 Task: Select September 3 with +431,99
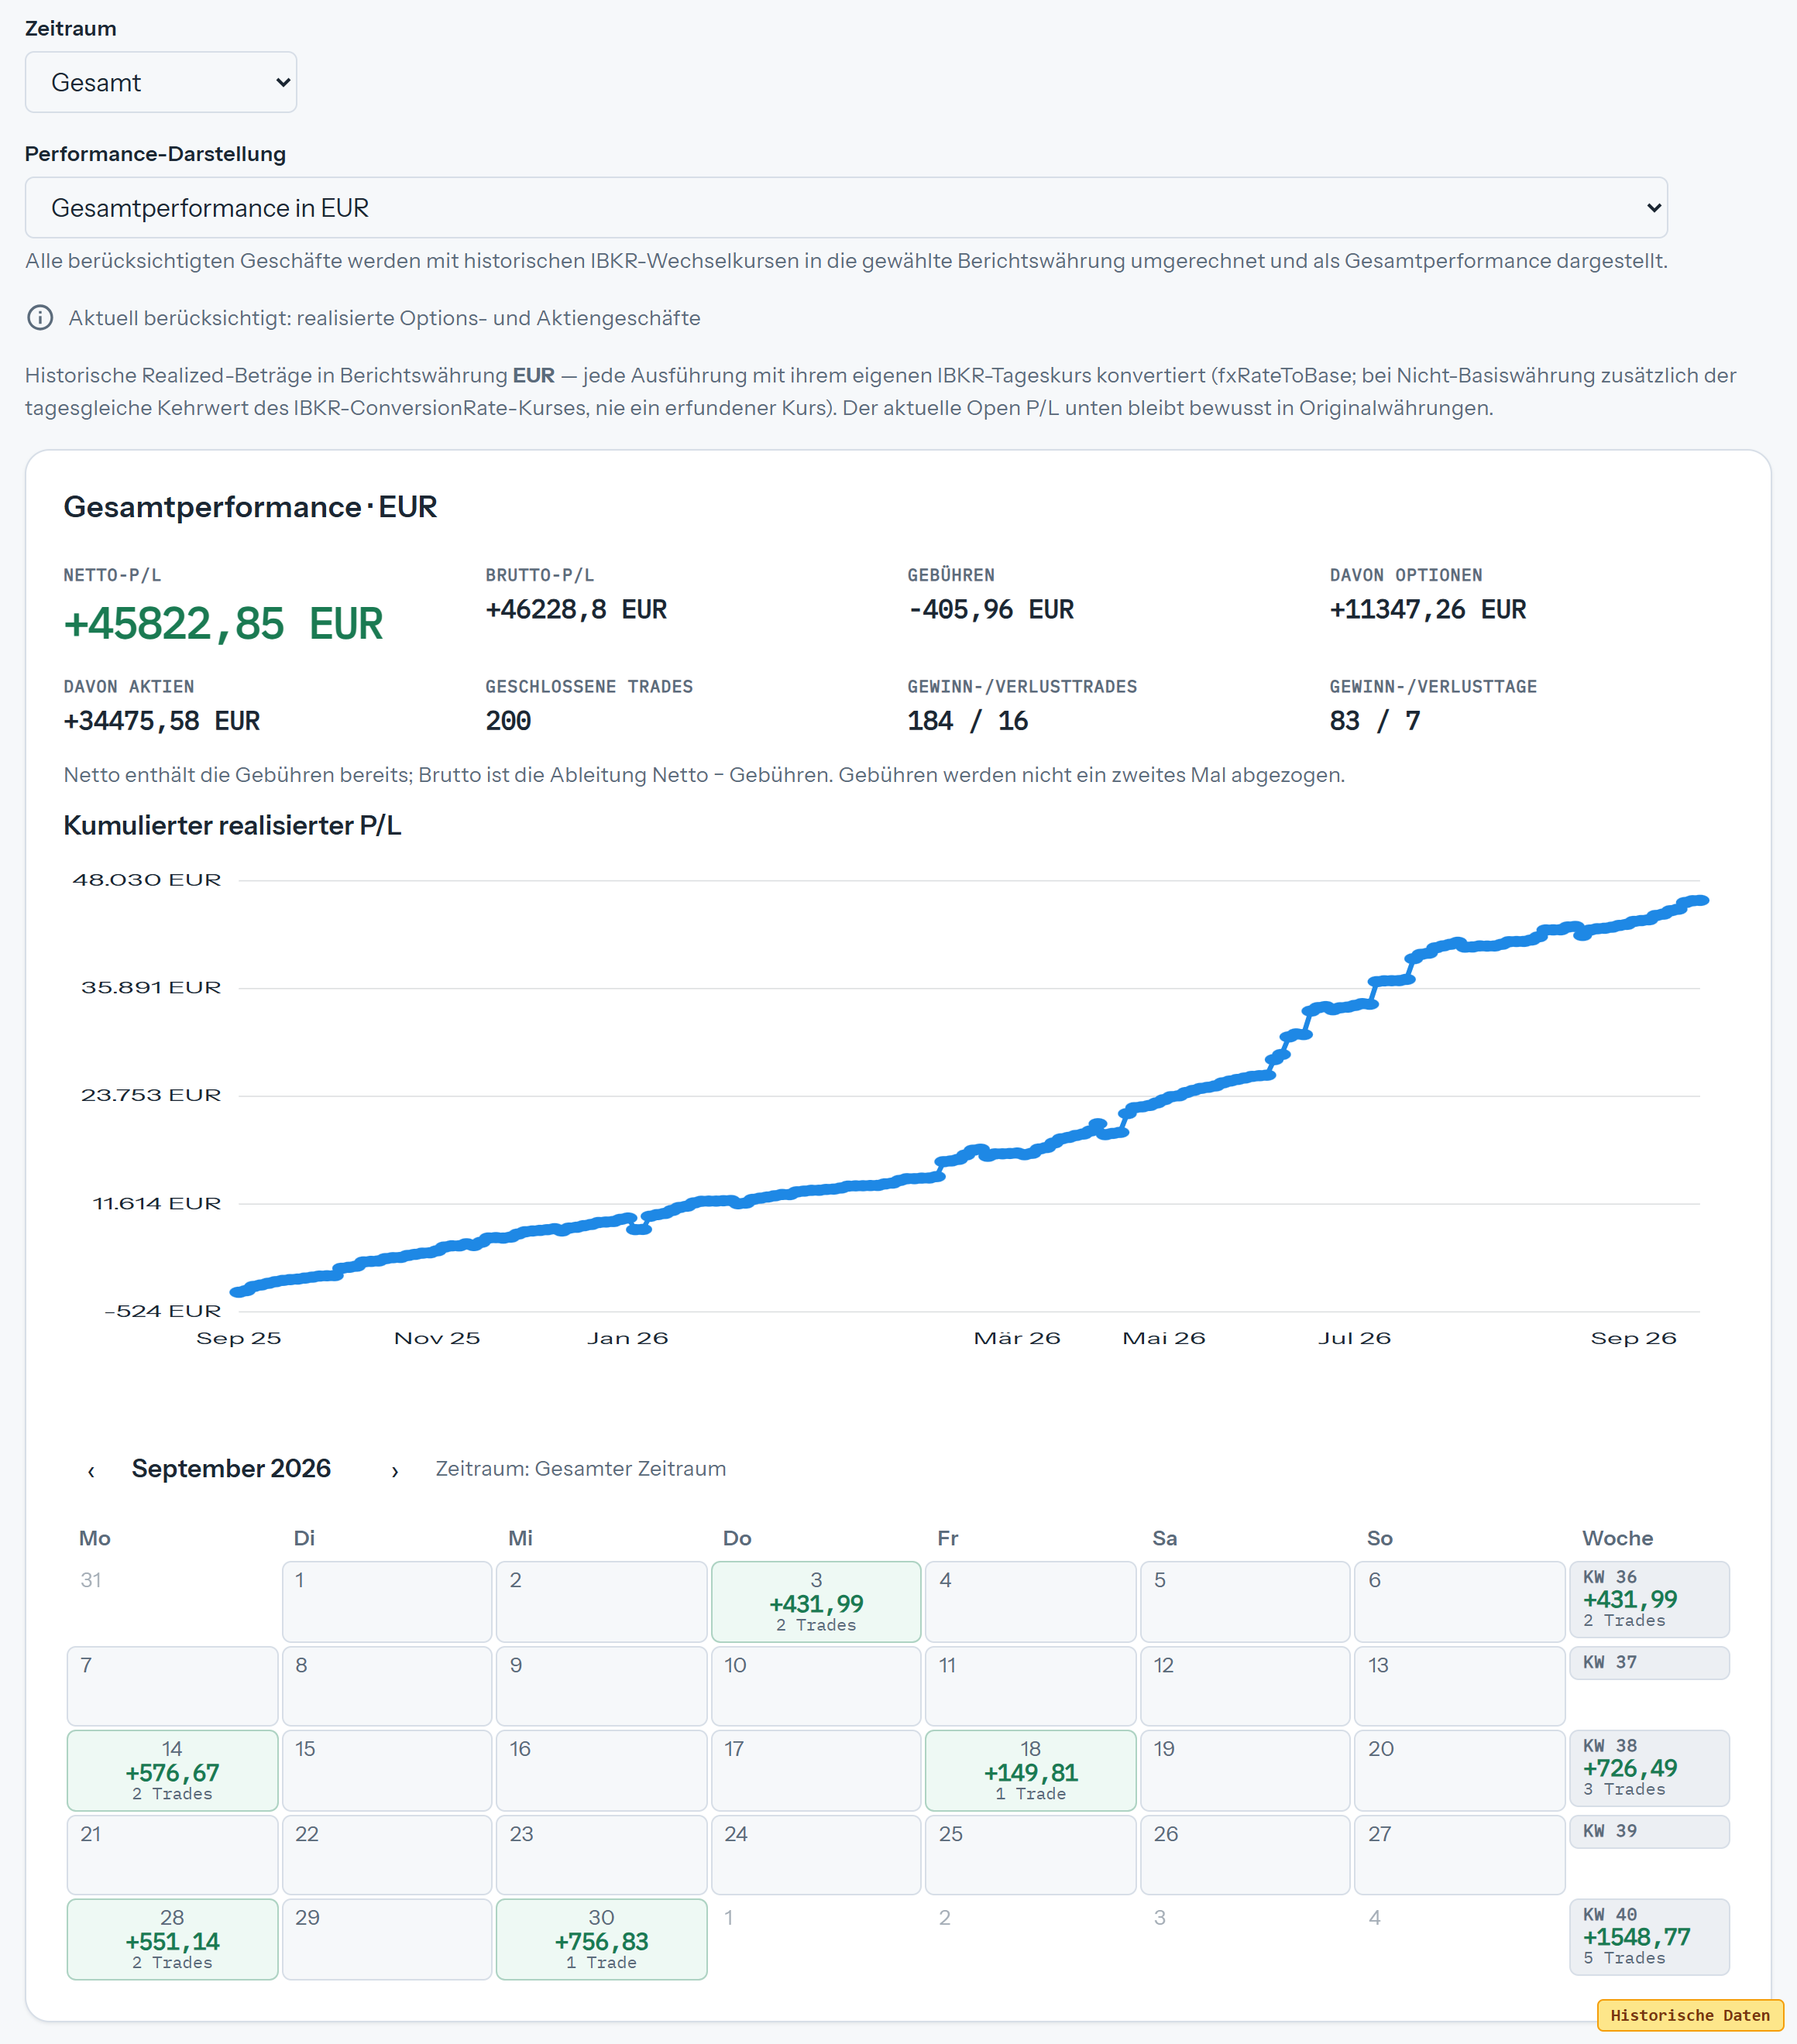pyautogui.click(x=816, y=1601)
